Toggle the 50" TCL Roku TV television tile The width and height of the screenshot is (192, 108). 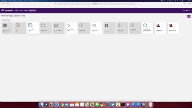[x=58, y=28]
